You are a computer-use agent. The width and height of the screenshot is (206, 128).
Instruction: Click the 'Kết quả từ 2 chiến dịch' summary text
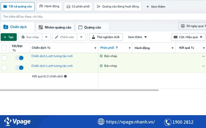[x=48, y=76]
